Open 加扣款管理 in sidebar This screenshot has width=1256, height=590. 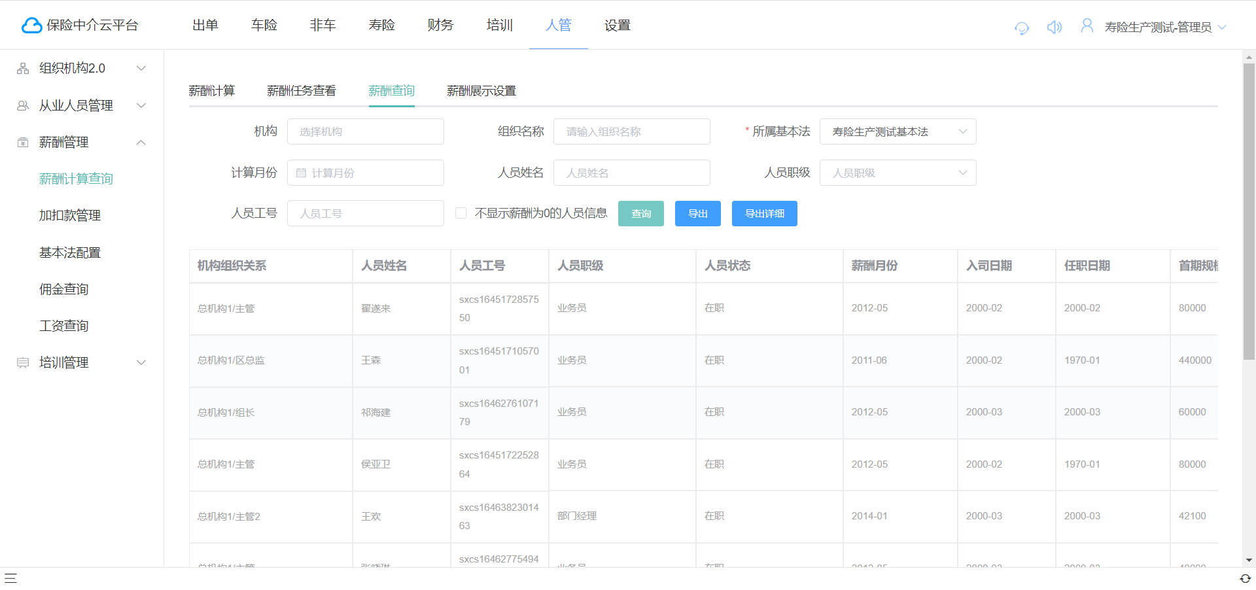tap(70, 215)
